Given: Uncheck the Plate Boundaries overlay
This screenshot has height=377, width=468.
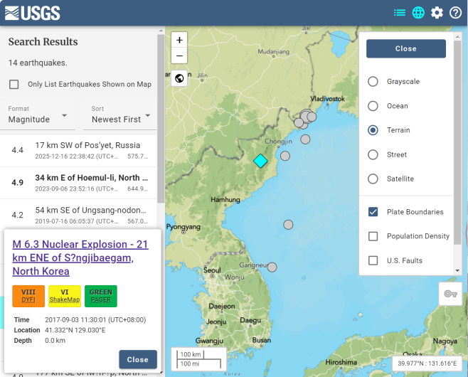Looking at the screenshot, I should coord(373,212).
